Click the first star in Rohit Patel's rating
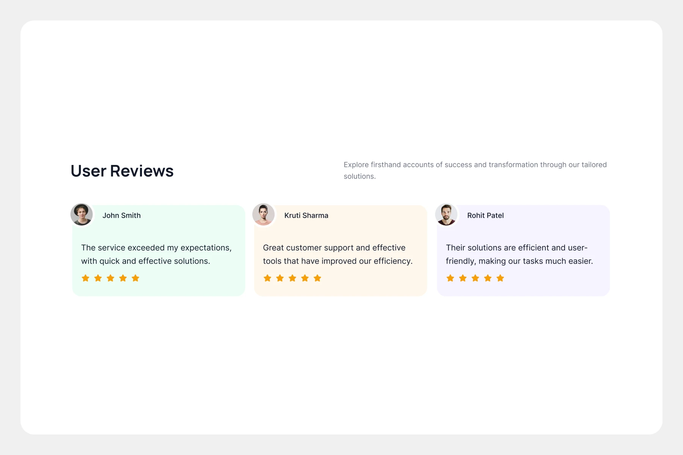This screenshot has height=455, width=683. tap(450, 278)
